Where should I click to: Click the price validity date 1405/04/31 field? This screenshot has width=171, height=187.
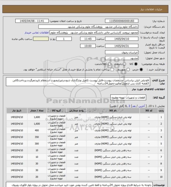click(x=122, y=46)
